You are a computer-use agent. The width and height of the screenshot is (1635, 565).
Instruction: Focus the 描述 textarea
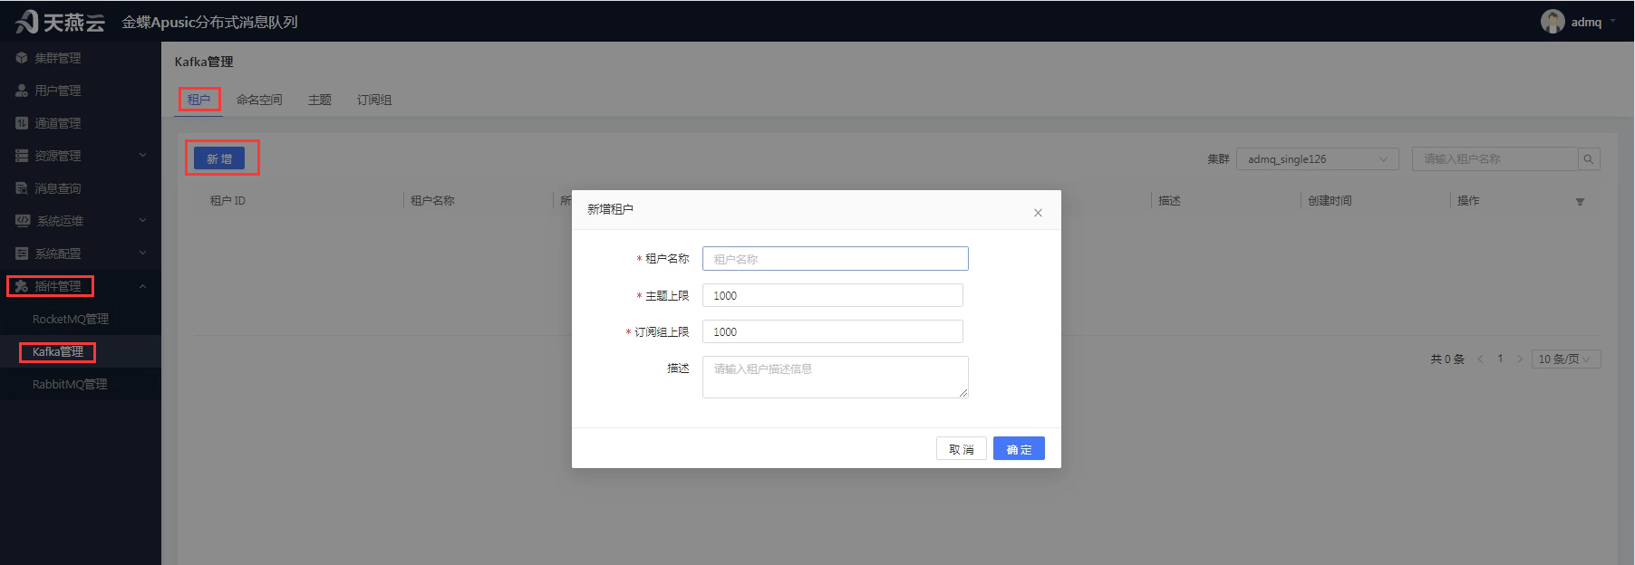coord(836,377)
